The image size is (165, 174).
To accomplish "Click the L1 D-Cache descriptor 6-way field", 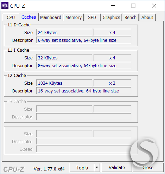I will [84, 40].
